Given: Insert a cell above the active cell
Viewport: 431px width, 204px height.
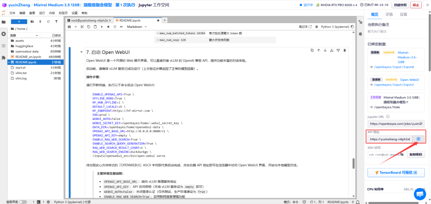Looking at the screenshot, I should pos(332,50).
